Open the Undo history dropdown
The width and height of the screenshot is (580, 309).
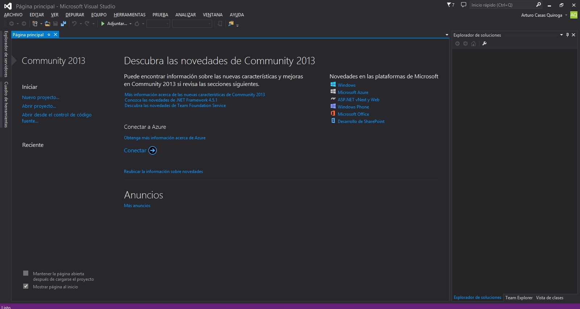click(80, 24)
